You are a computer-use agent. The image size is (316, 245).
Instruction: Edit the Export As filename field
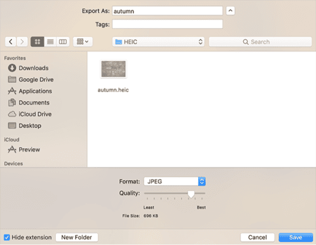167,11
